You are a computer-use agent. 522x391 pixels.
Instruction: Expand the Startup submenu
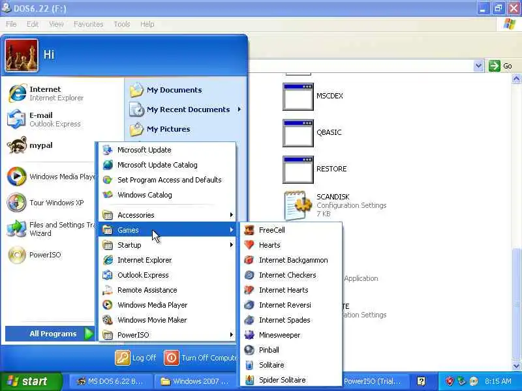click(167, 245)
